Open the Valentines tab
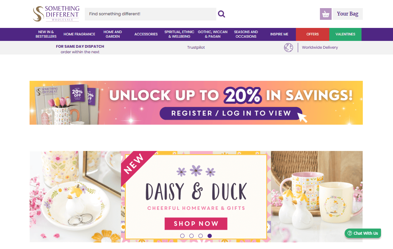Screen dimensions: 393x249 [x=345, y=34]
